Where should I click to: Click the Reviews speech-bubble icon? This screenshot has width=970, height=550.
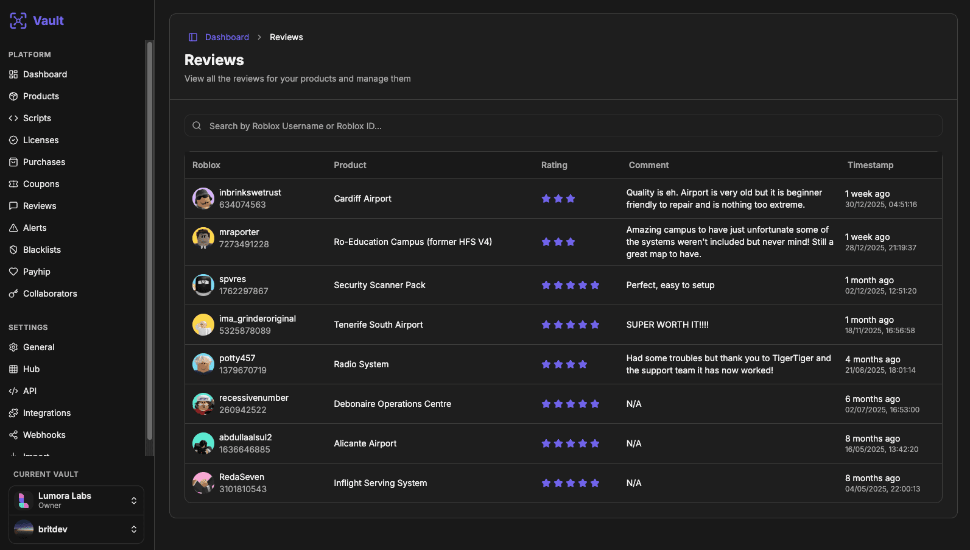13,206
